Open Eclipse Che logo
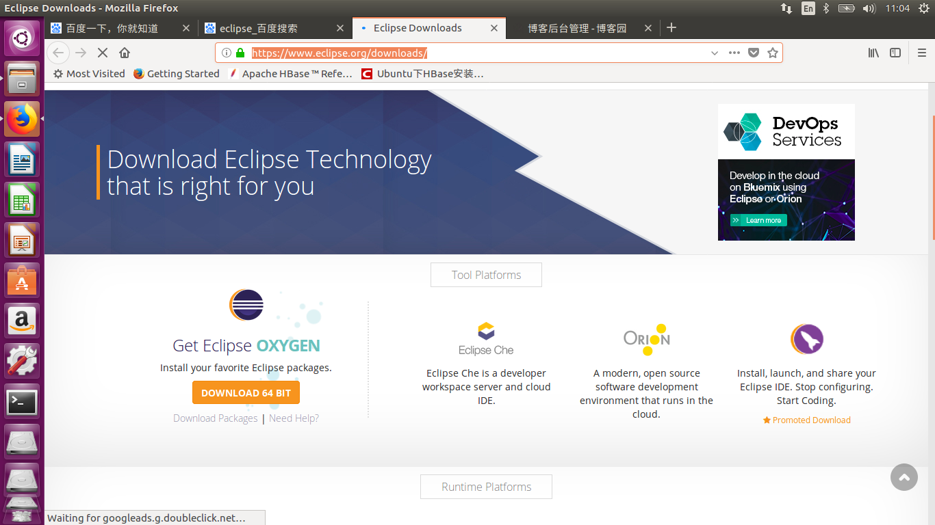The width and height of the screenshot is (935, 525). 486,339
